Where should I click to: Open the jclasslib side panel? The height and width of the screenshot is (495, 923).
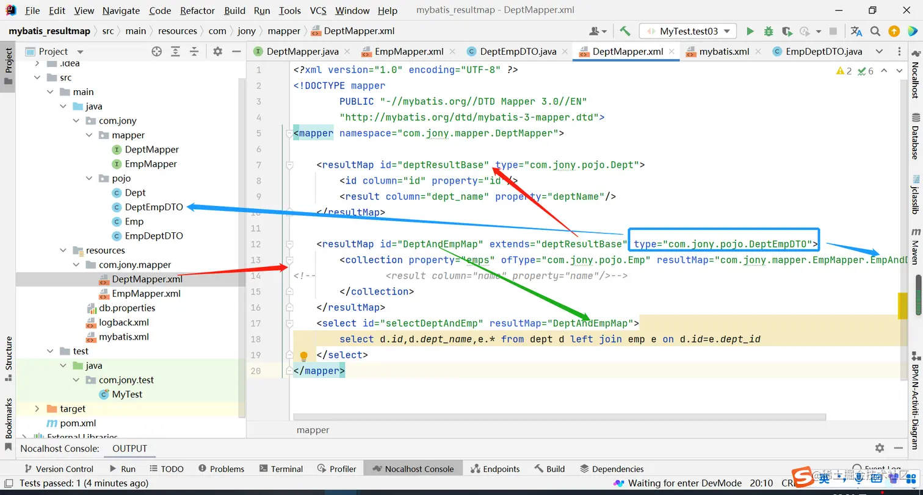915,195
